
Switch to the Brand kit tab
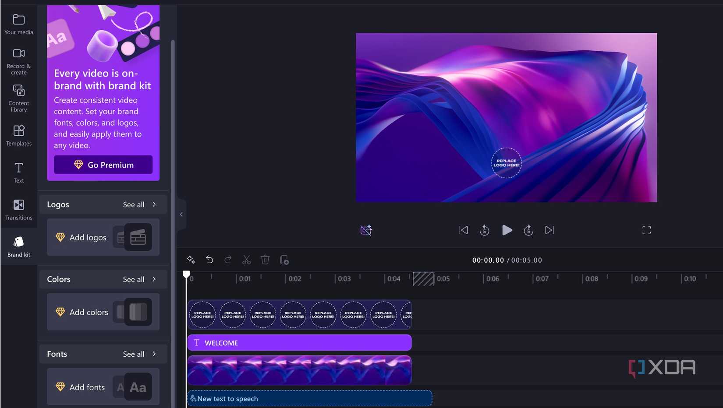point(18,246)
